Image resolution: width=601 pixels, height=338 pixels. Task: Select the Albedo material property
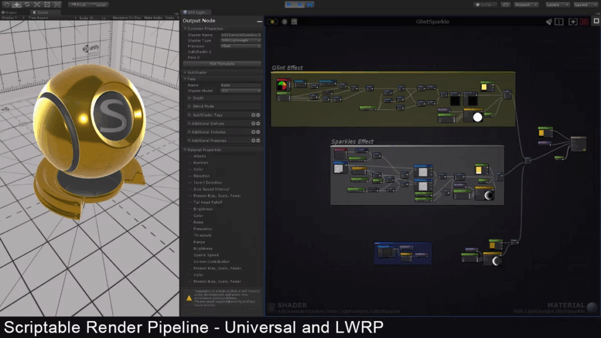(x=200, y=156)
